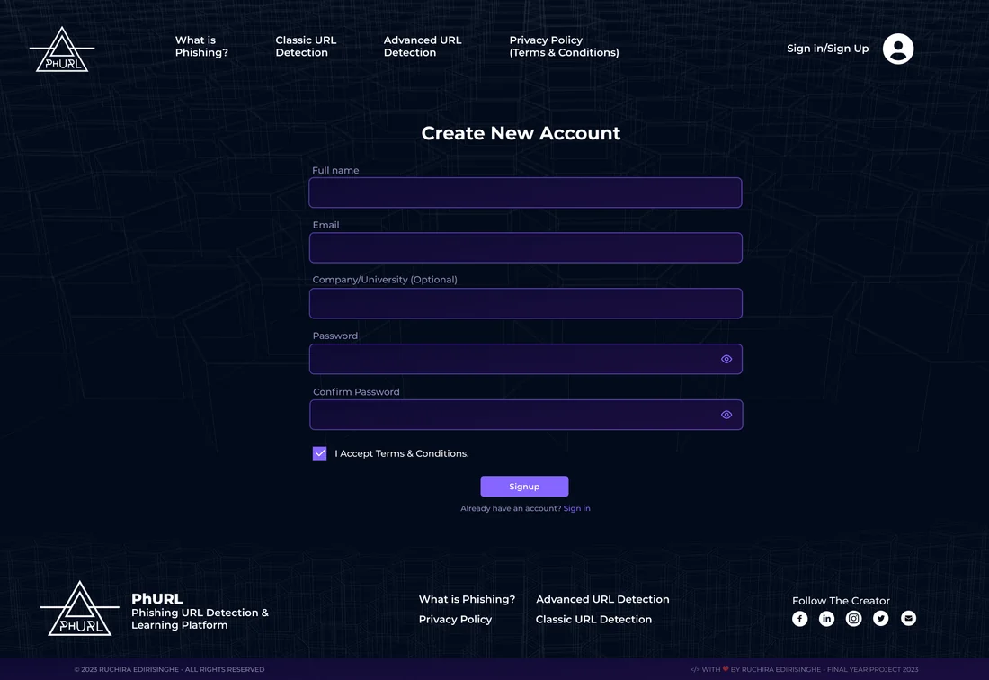Open the user profile avatar icon

coord(898,49)
